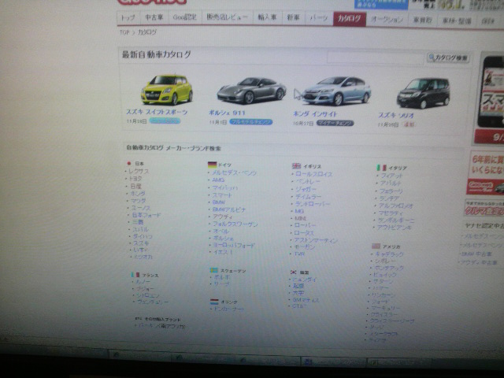Image resolution: width=504 pixels, height=378 pixels.
Task: Click the スズキ スイフトスポーツ link
Action: click(x=157, y=112)
